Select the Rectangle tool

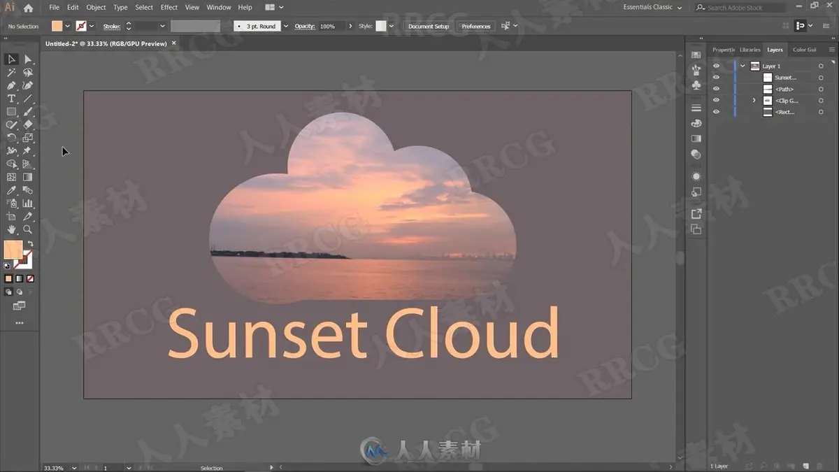pyautogui.click(x=12, y=112)
